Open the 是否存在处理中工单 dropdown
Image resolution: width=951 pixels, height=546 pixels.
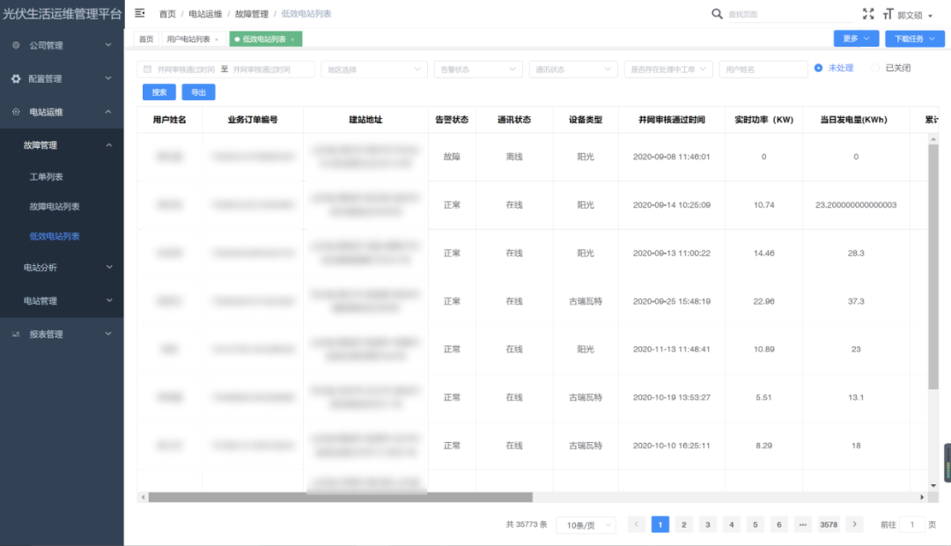[x=667, y=70]
